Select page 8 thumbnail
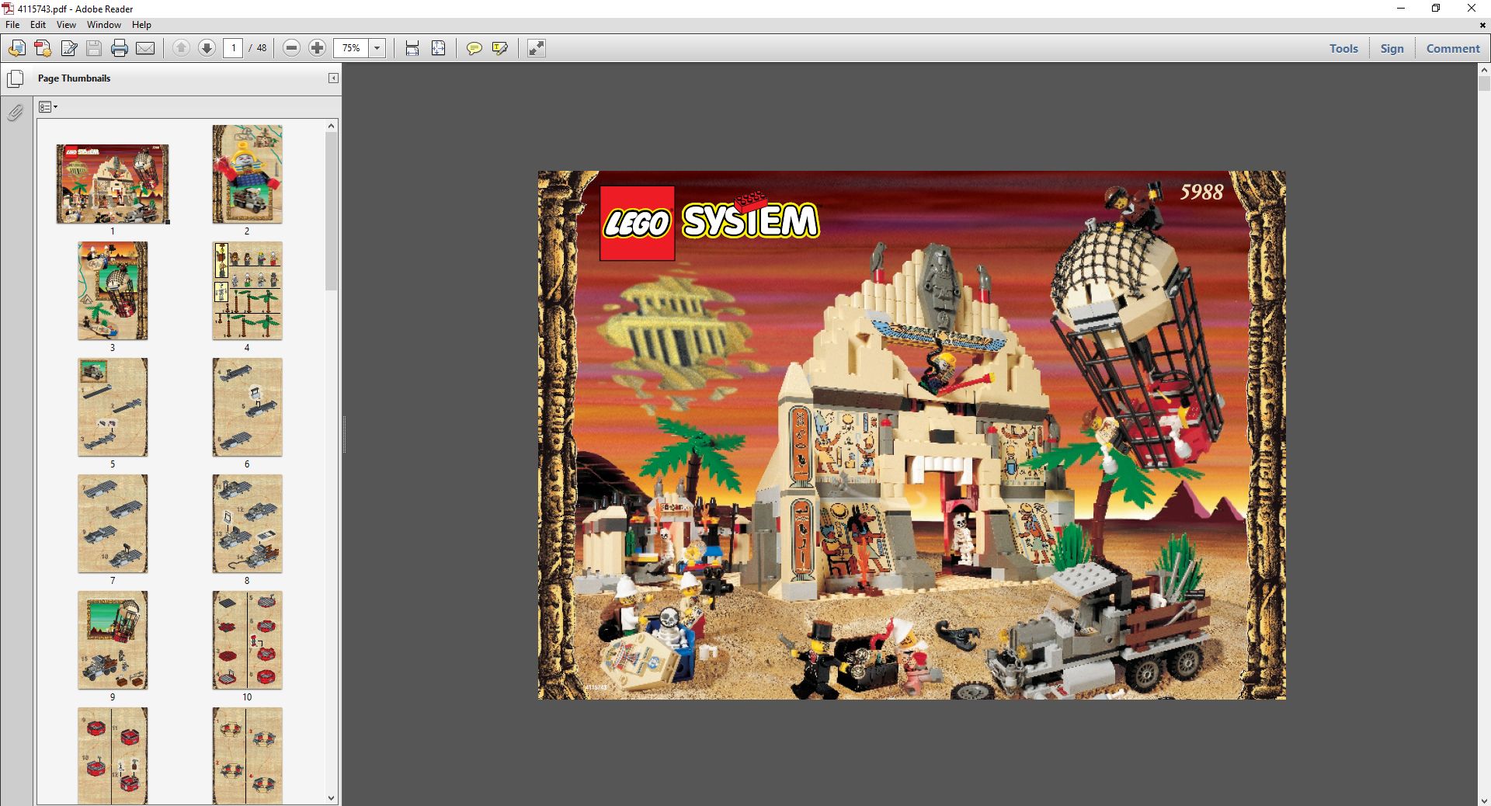 pos(247,524)
